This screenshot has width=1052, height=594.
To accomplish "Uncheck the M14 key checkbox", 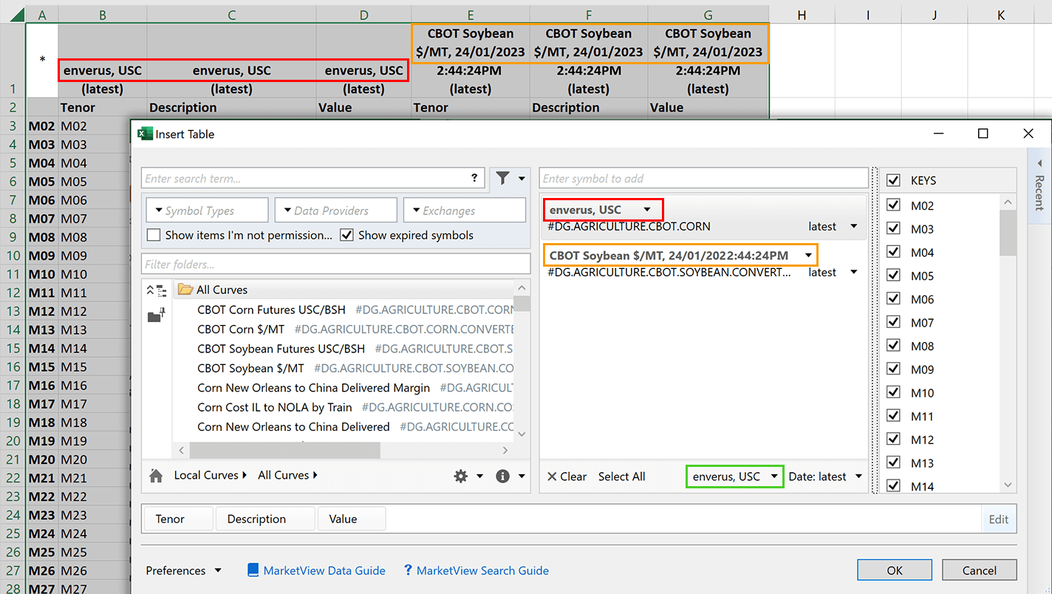I will tap(893, 486).
